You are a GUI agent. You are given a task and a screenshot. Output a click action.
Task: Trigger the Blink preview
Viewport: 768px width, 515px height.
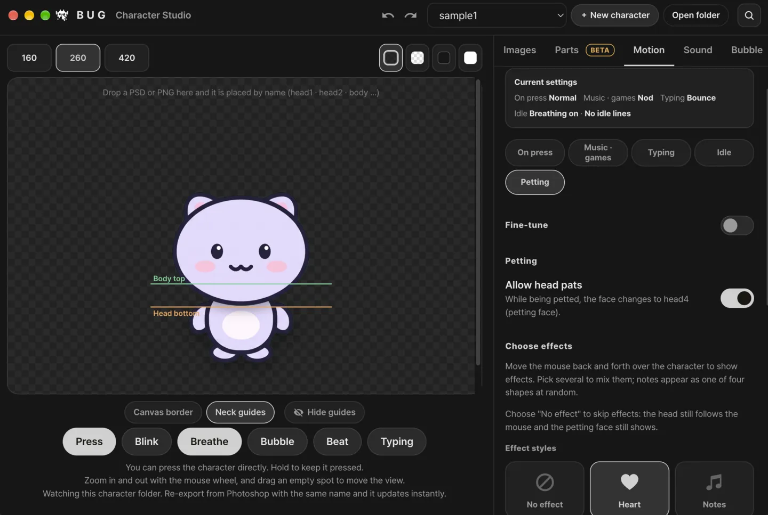[x=147, y=442]
